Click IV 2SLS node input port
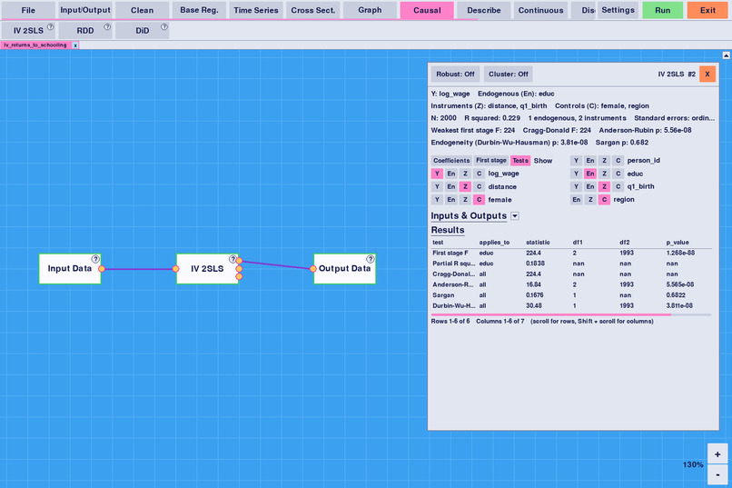Viewport: 732px width, 488px height. tap(175, 268)
